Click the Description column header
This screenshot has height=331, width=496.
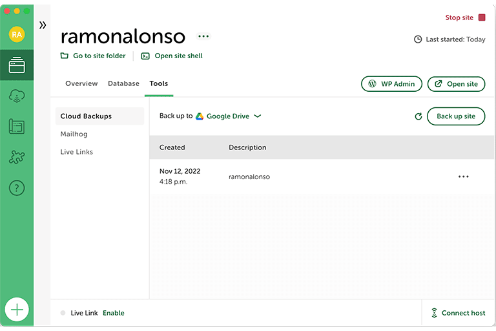point(247,147)
